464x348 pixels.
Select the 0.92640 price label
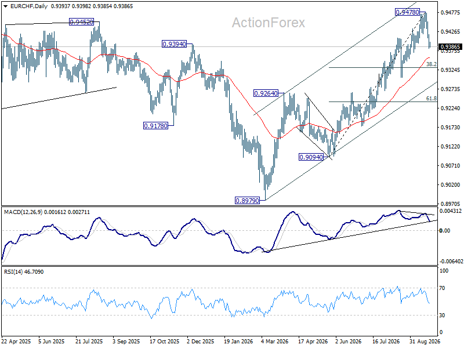tap(266, 93)
